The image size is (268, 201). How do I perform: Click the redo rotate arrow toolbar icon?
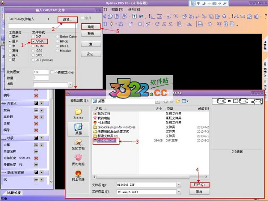click(x=157, y=24)
